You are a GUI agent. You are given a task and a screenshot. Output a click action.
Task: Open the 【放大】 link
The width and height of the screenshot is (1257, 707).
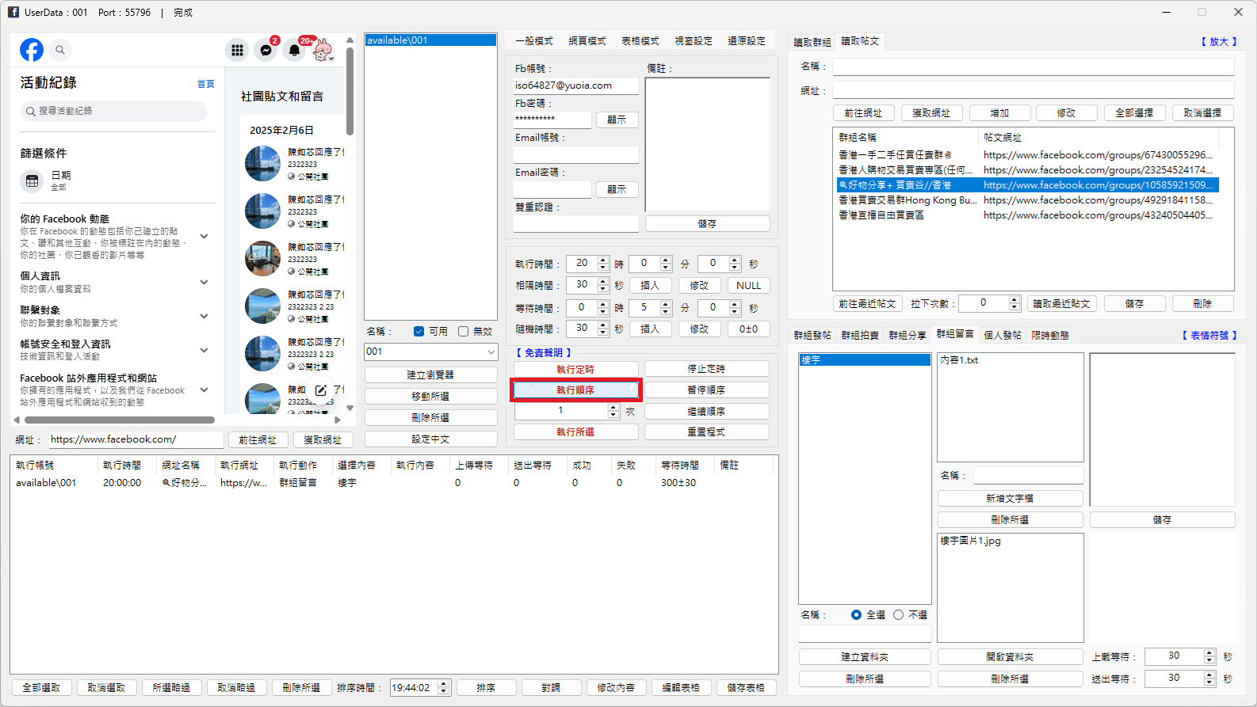pyautogui.click(x=1218, y=42)
